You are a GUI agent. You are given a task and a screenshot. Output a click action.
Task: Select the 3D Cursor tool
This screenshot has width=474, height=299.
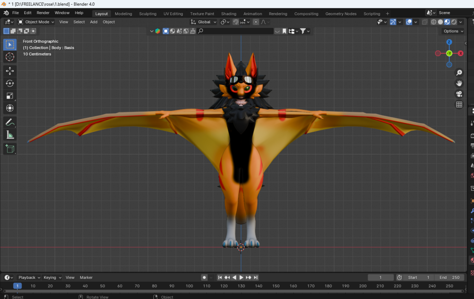[x=10, y=57]
